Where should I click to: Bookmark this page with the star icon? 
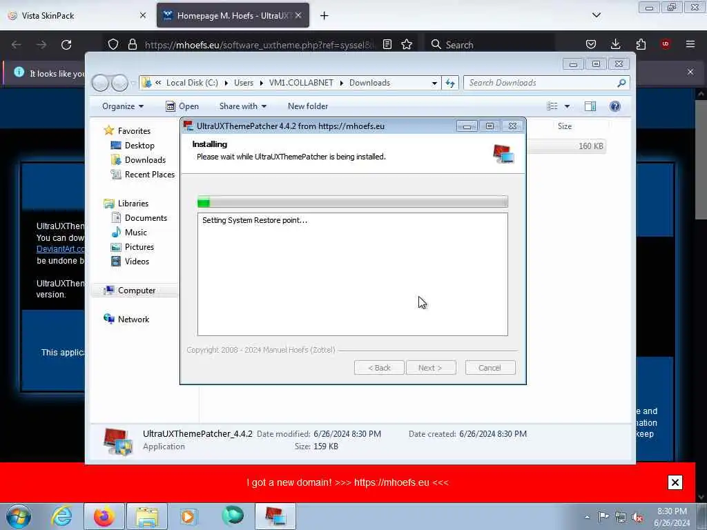tap(407, 44)
